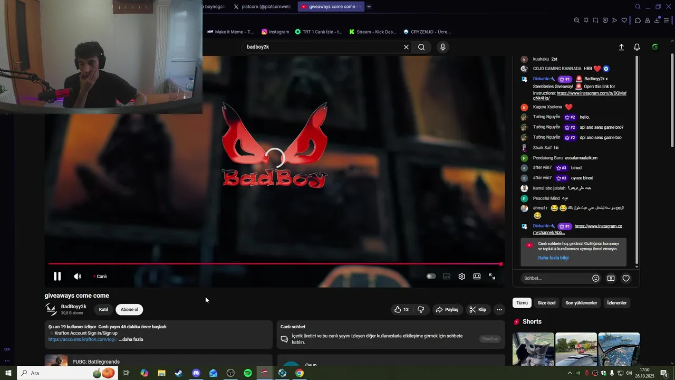Jump to live with Canlı indicator
675x380 pixels.
coord(100,277)
